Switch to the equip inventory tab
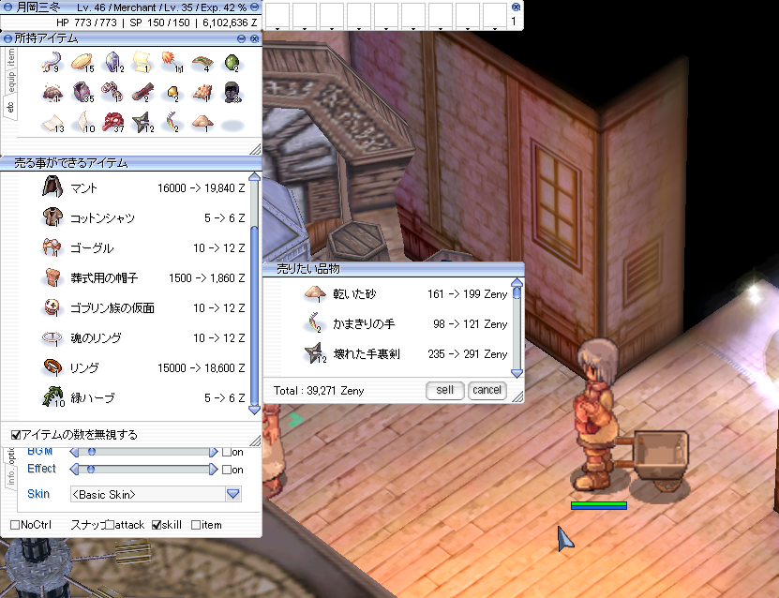This screenshot has height=598, width=779. pyautogui.click(x=11, y=81)
